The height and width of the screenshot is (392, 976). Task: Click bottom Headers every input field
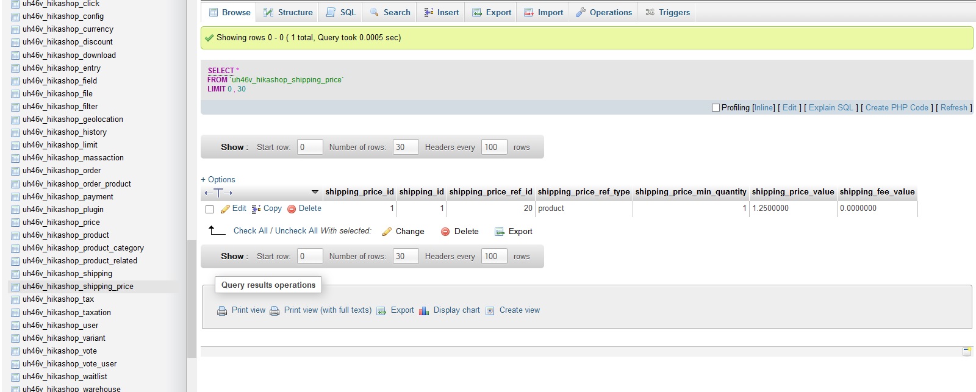[x=494, y=256]
